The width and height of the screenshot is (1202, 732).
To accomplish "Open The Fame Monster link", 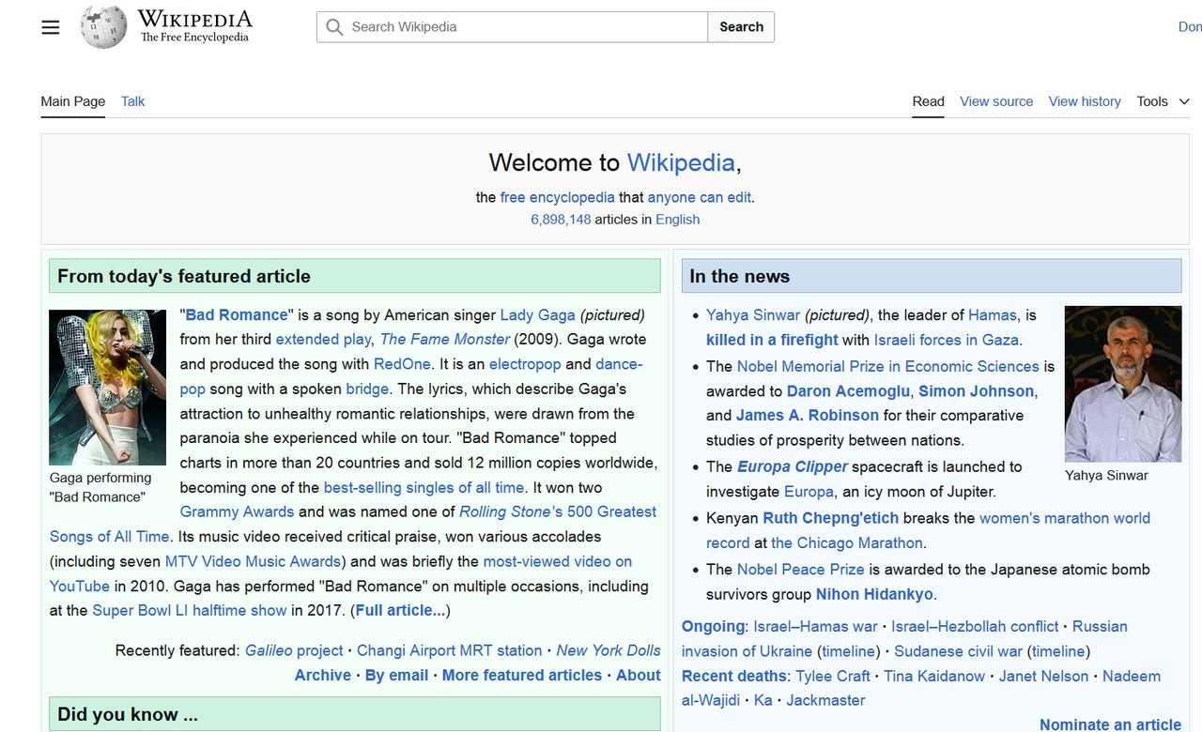I will [x=445, y=339].
